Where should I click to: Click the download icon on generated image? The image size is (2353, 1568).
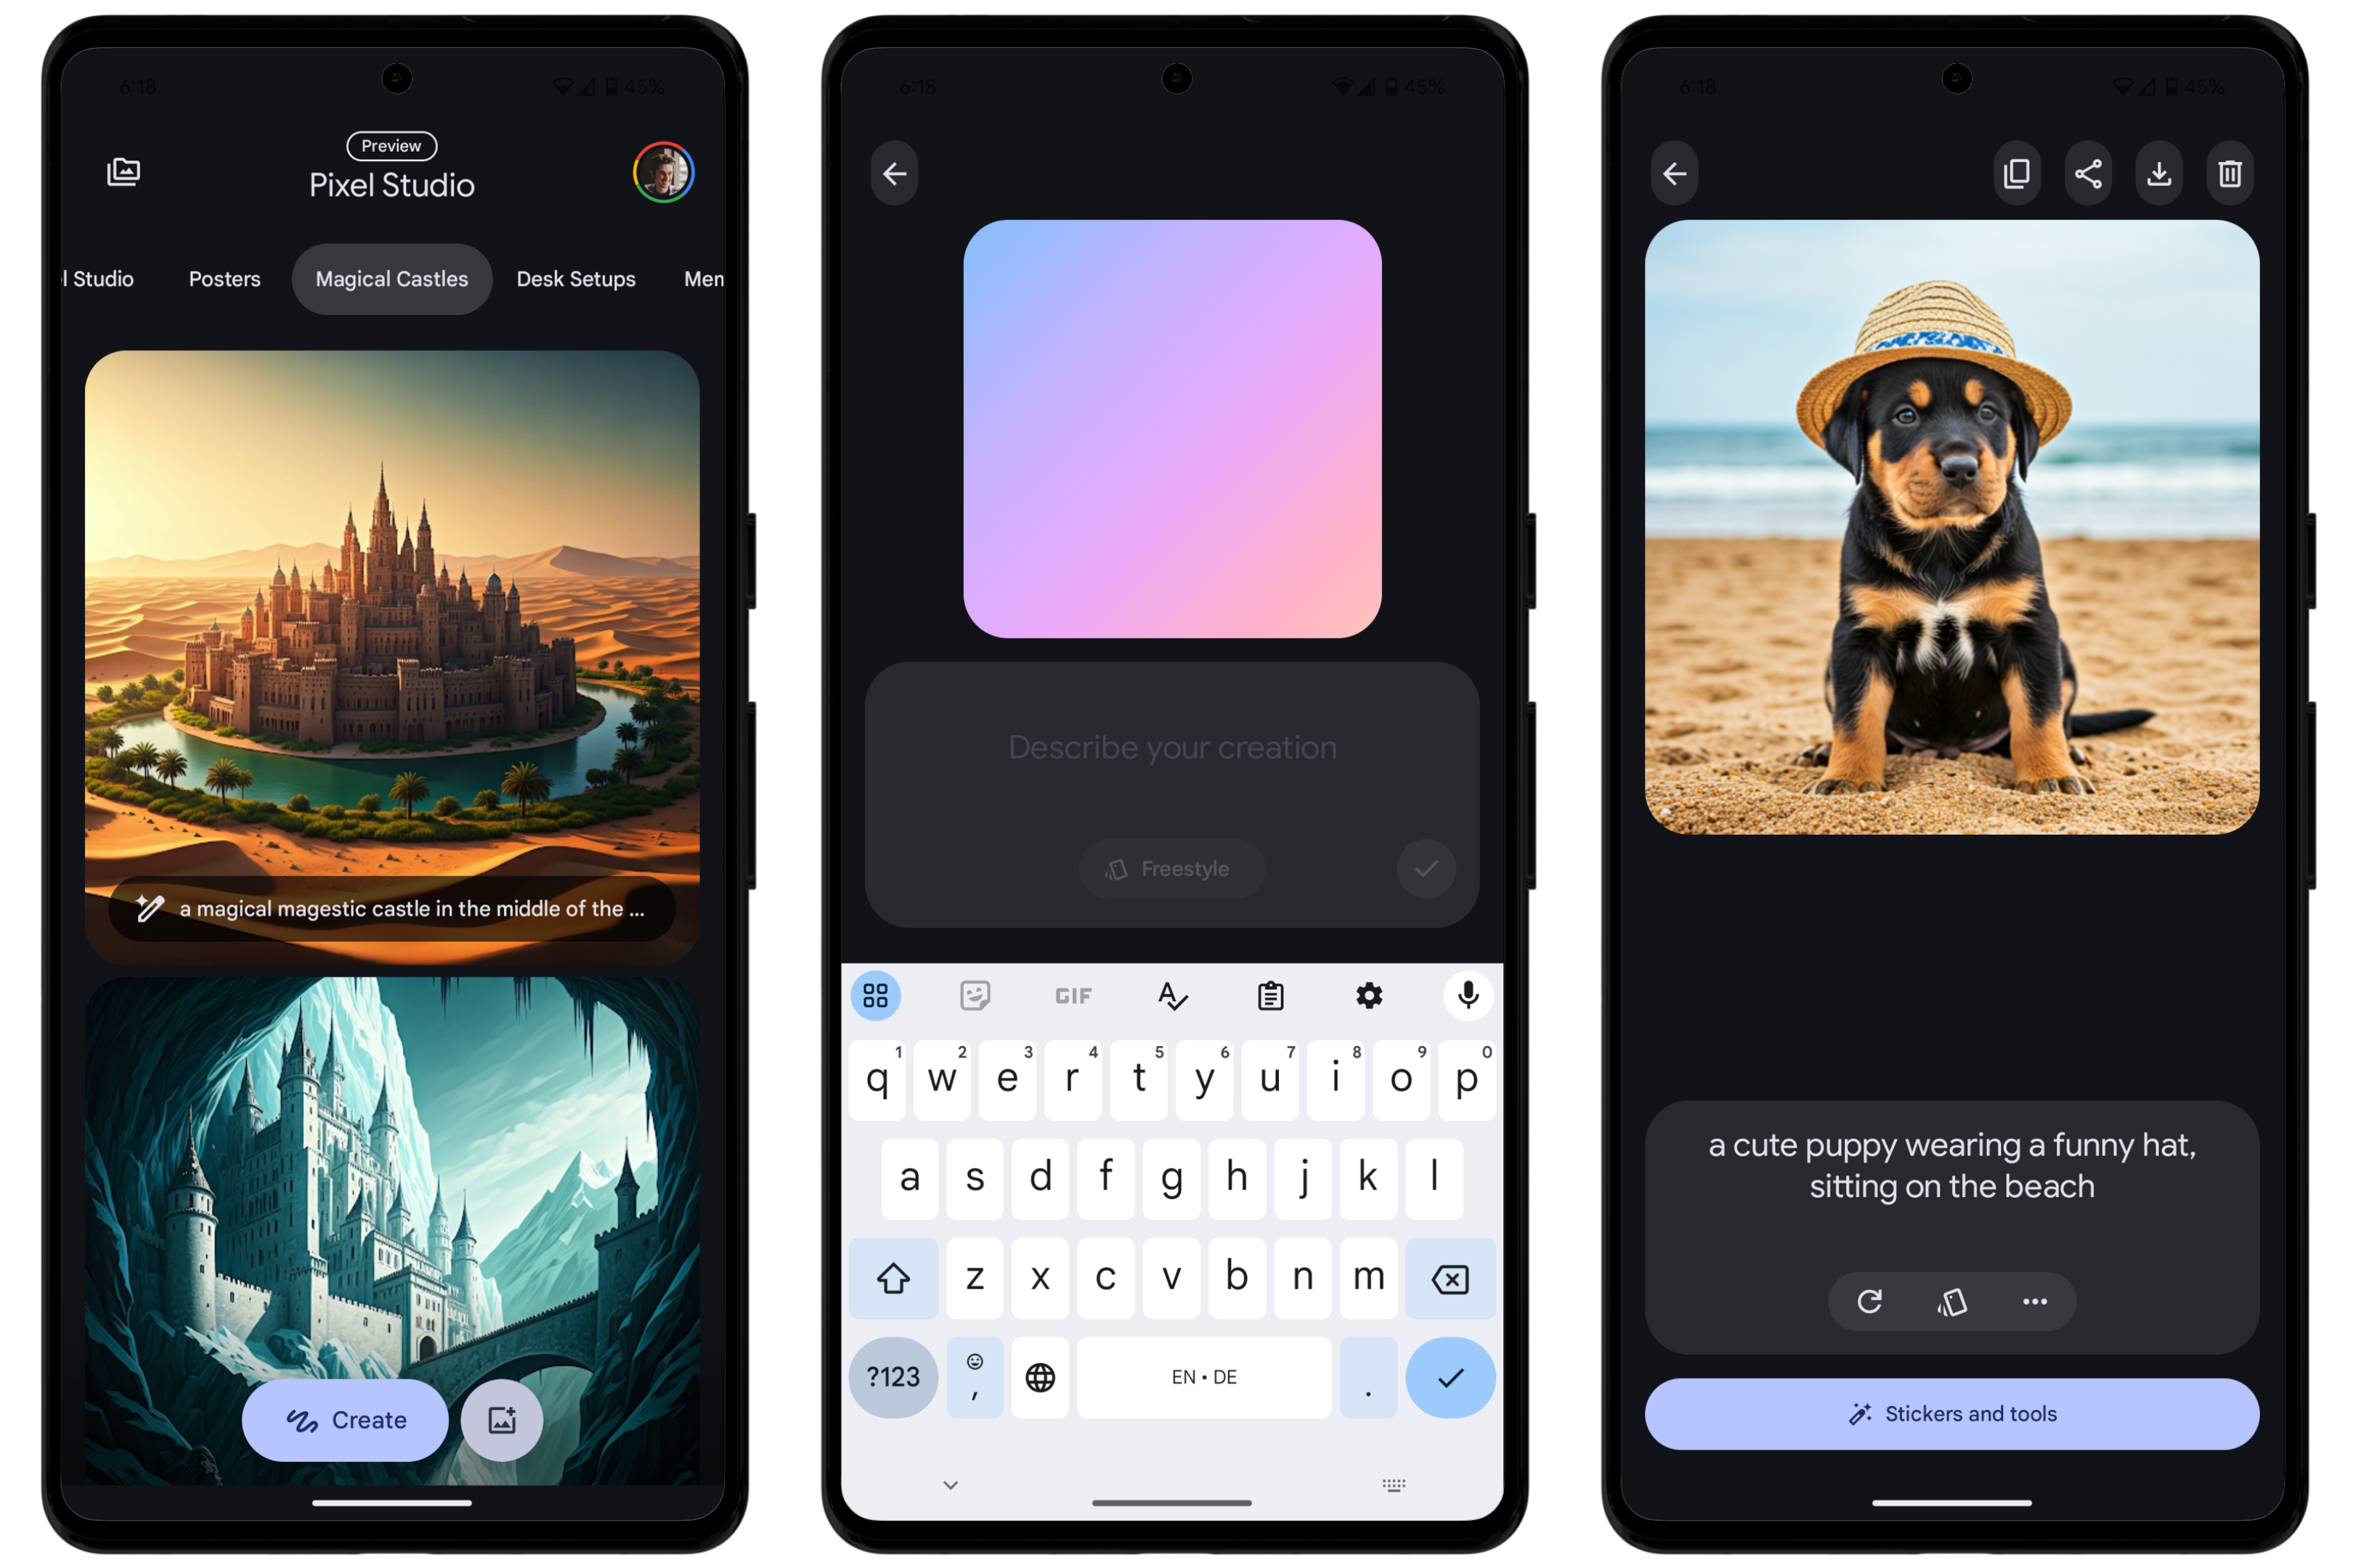[x=2157, y=175]
